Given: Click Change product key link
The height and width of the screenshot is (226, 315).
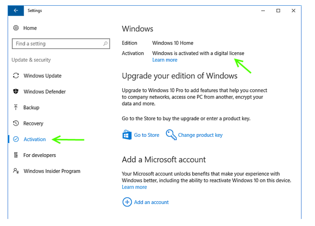Looking at the screenshot, I should point(200,135).
